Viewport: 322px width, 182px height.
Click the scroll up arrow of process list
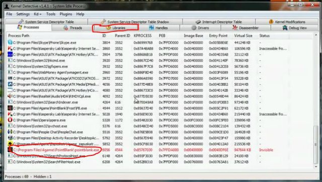tap(316, 35)
